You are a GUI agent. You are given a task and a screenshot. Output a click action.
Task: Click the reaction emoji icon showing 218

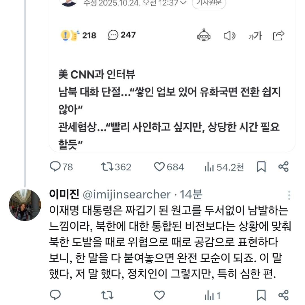tap(69, 36)
